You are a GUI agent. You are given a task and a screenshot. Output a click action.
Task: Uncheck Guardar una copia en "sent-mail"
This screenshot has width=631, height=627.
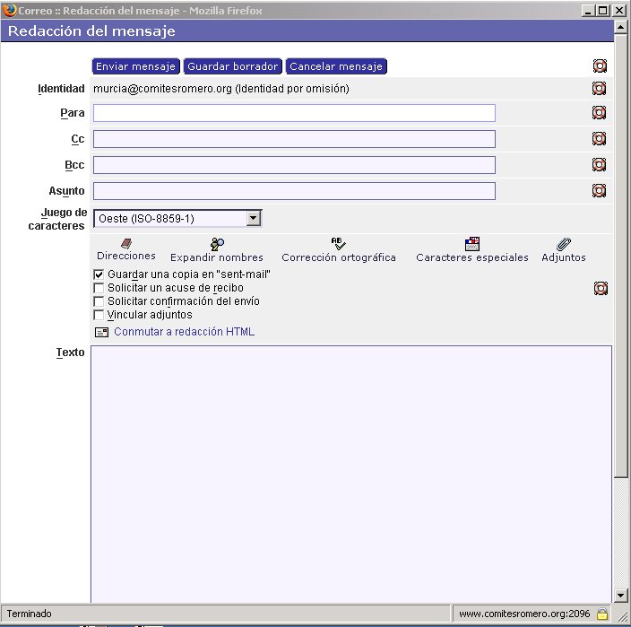(99, 274)
